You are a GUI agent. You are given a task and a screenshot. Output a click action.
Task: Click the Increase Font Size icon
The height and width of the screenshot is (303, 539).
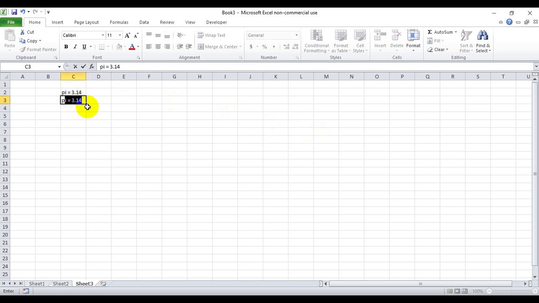click(128, 35)
